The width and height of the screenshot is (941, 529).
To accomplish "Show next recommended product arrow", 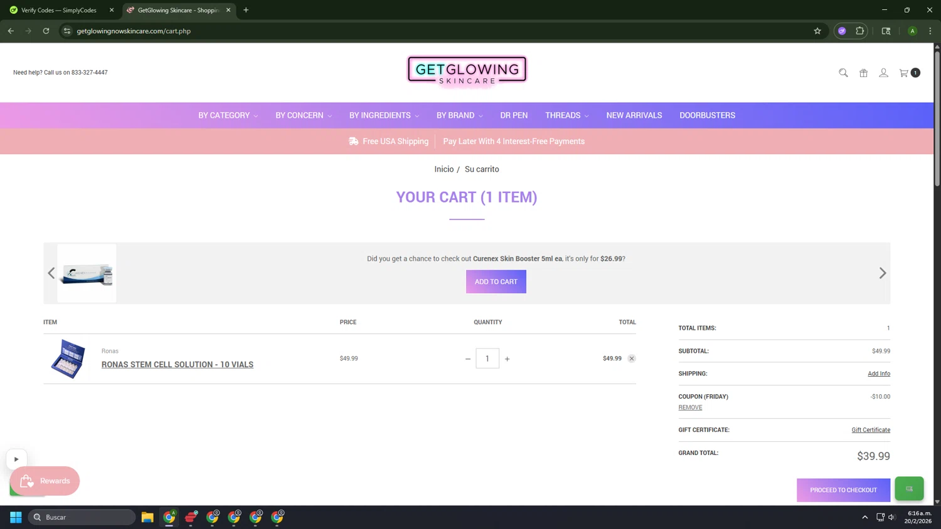I will pos(883,273).
